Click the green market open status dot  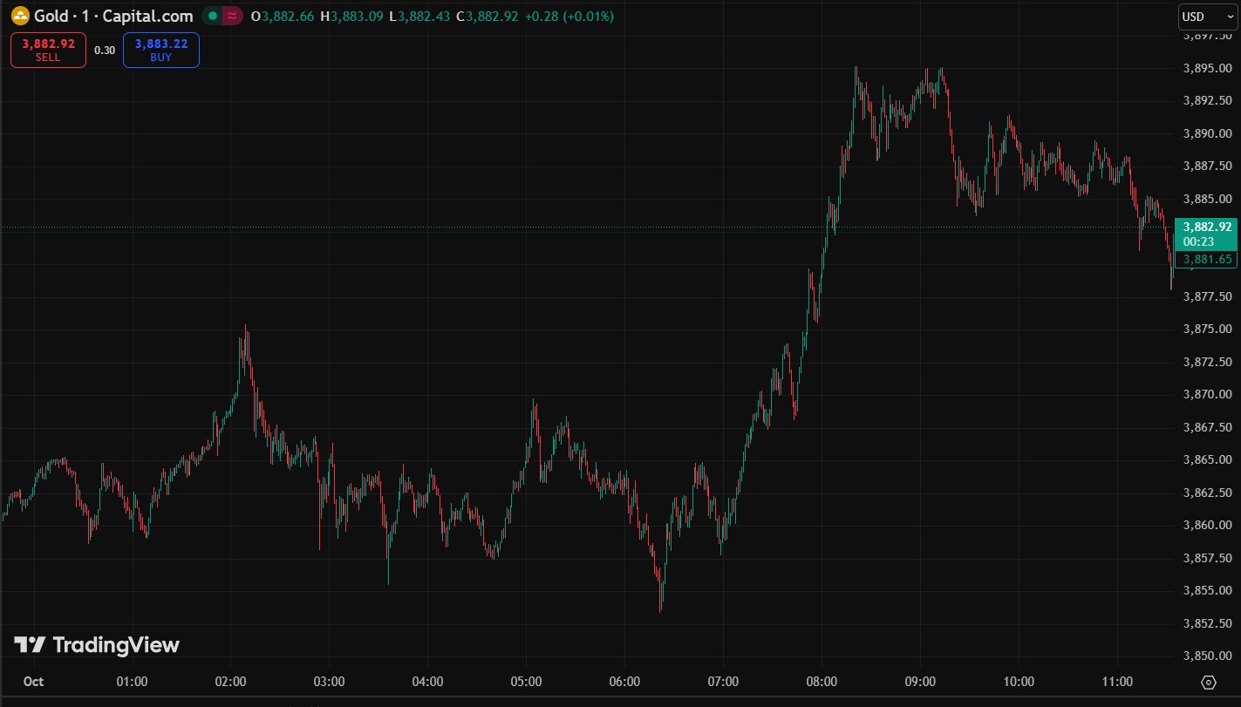(x=213, y=16)
